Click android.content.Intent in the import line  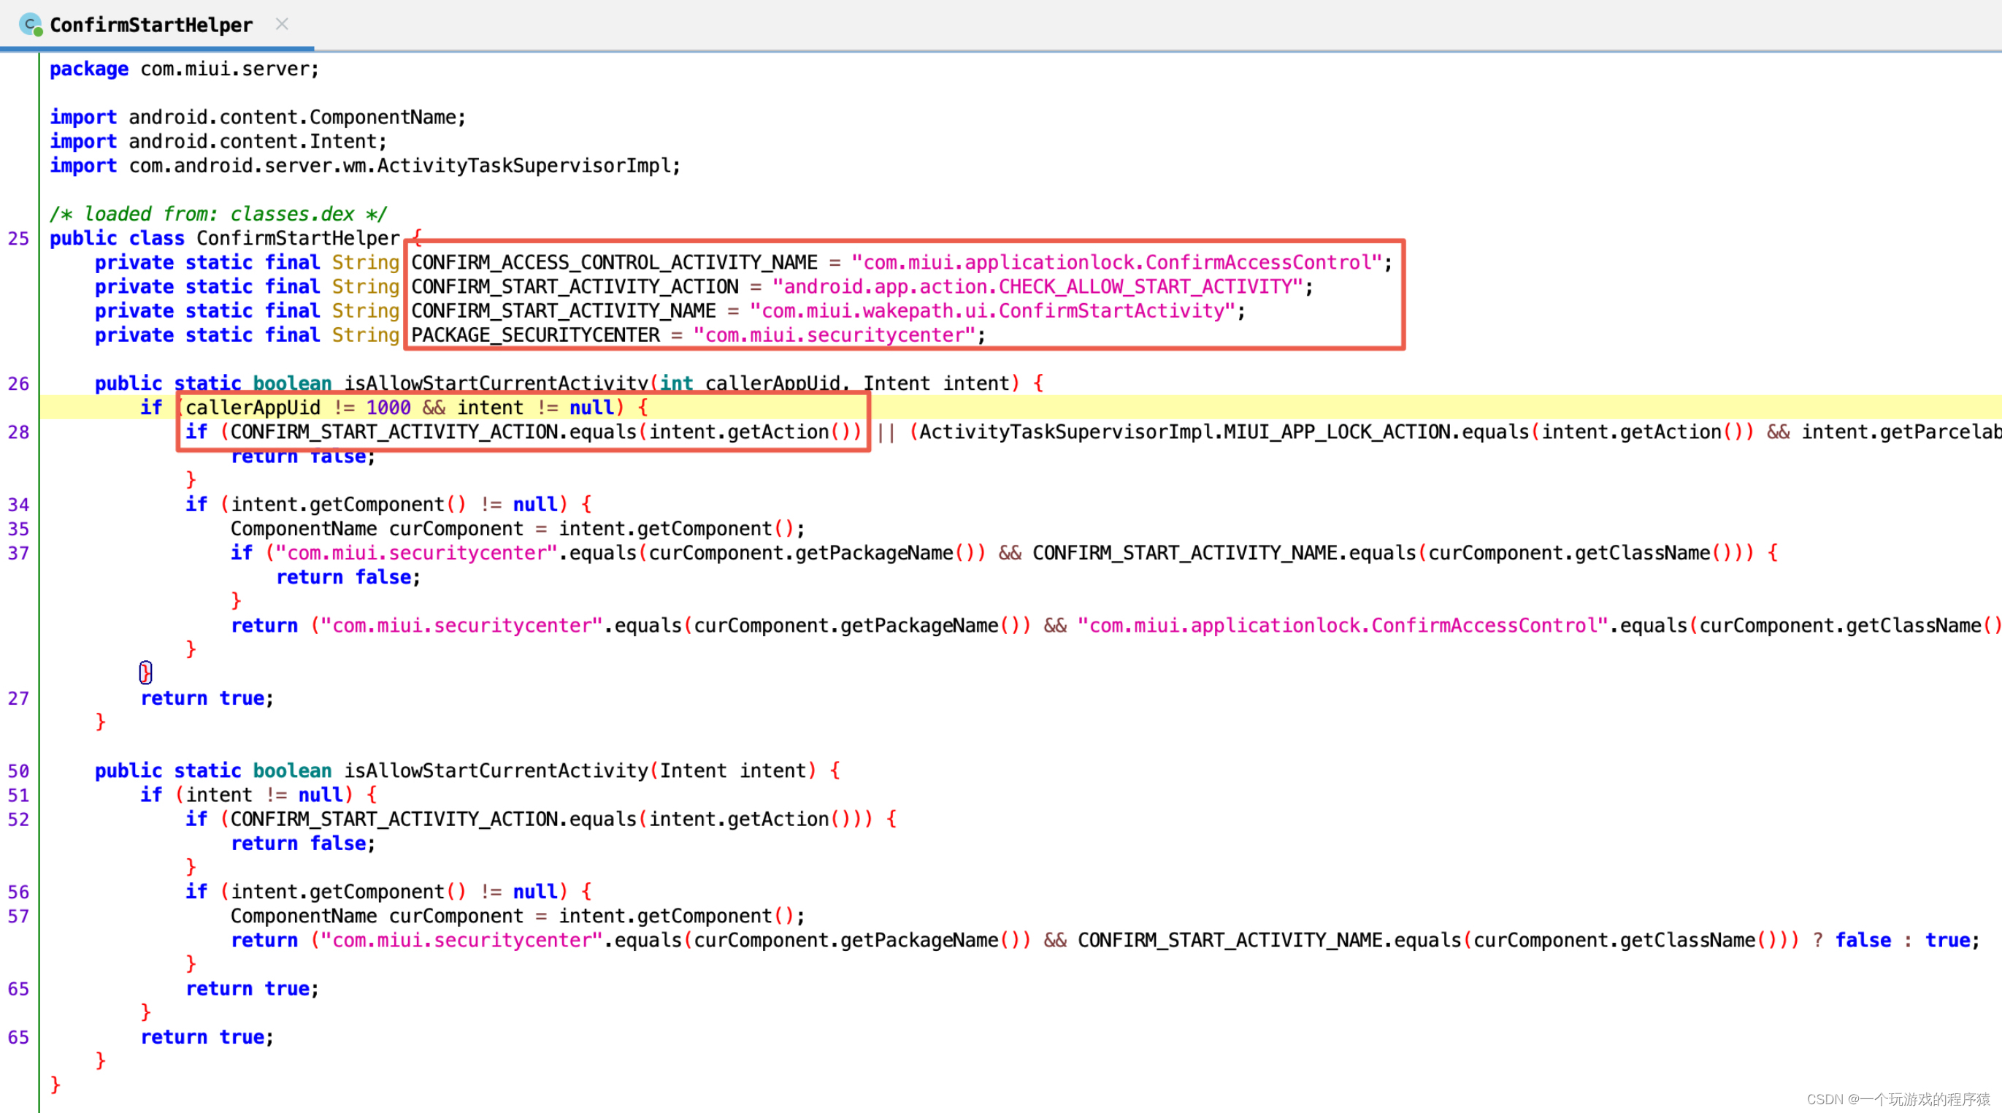[x=253, y=142]
